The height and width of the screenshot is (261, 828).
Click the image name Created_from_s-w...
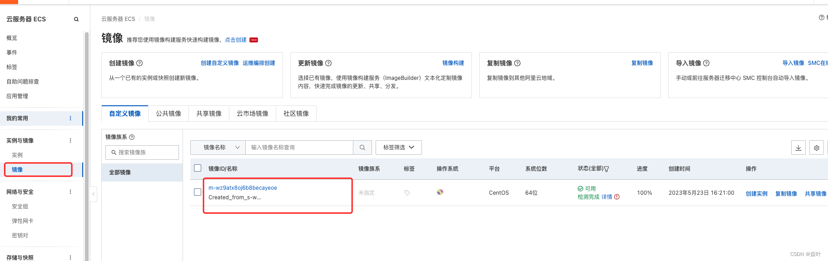pyautogui.click(x=235, y=197)
